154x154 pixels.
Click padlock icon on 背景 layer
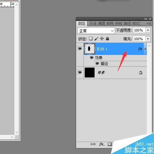pyautogui.click(x=140, y=73)
